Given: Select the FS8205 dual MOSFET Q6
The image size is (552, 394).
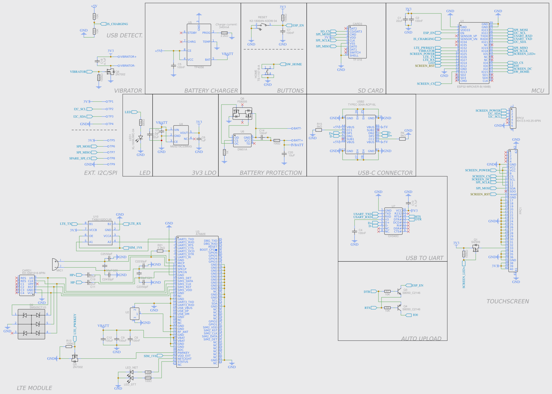Looking at the screenshot, I should (242, 114).
